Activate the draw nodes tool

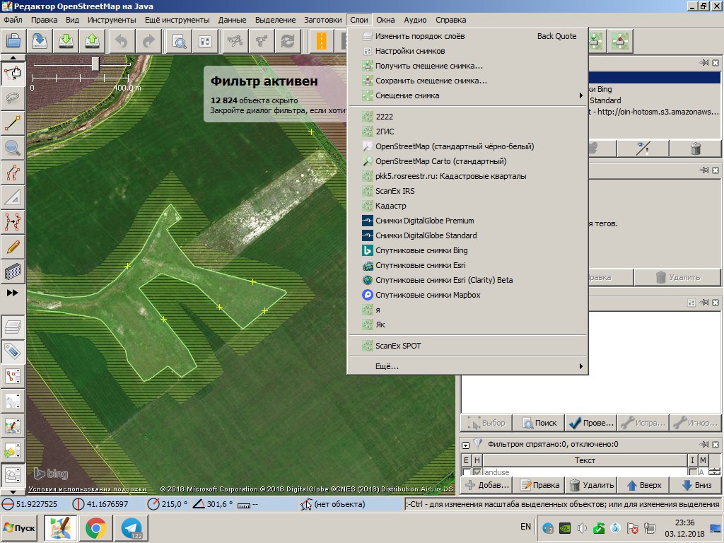[13, 123]
